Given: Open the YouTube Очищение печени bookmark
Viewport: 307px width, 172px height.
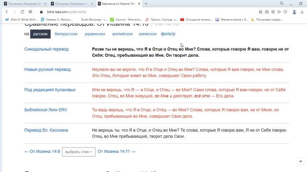Looking at the screenshot, I should coord(196,20).
